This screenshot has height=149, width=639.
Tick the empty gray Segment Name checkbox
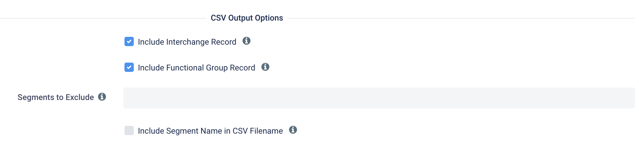(129, 130)
